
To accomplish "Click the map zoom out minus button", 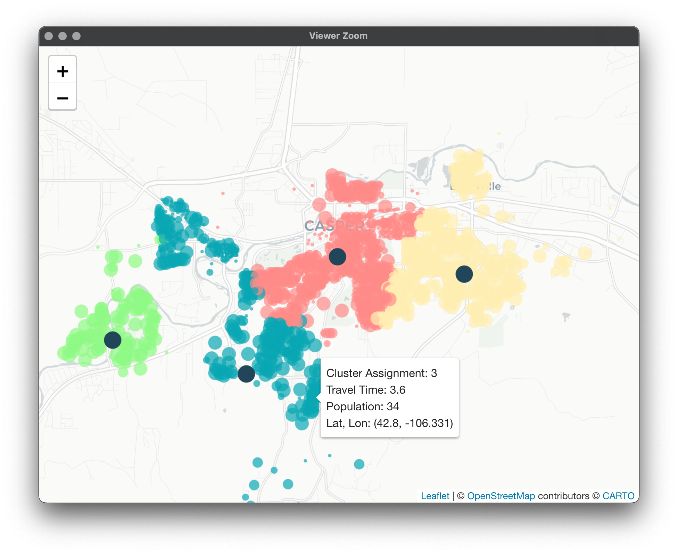I will pyautogui.click(x=63, y=98).
